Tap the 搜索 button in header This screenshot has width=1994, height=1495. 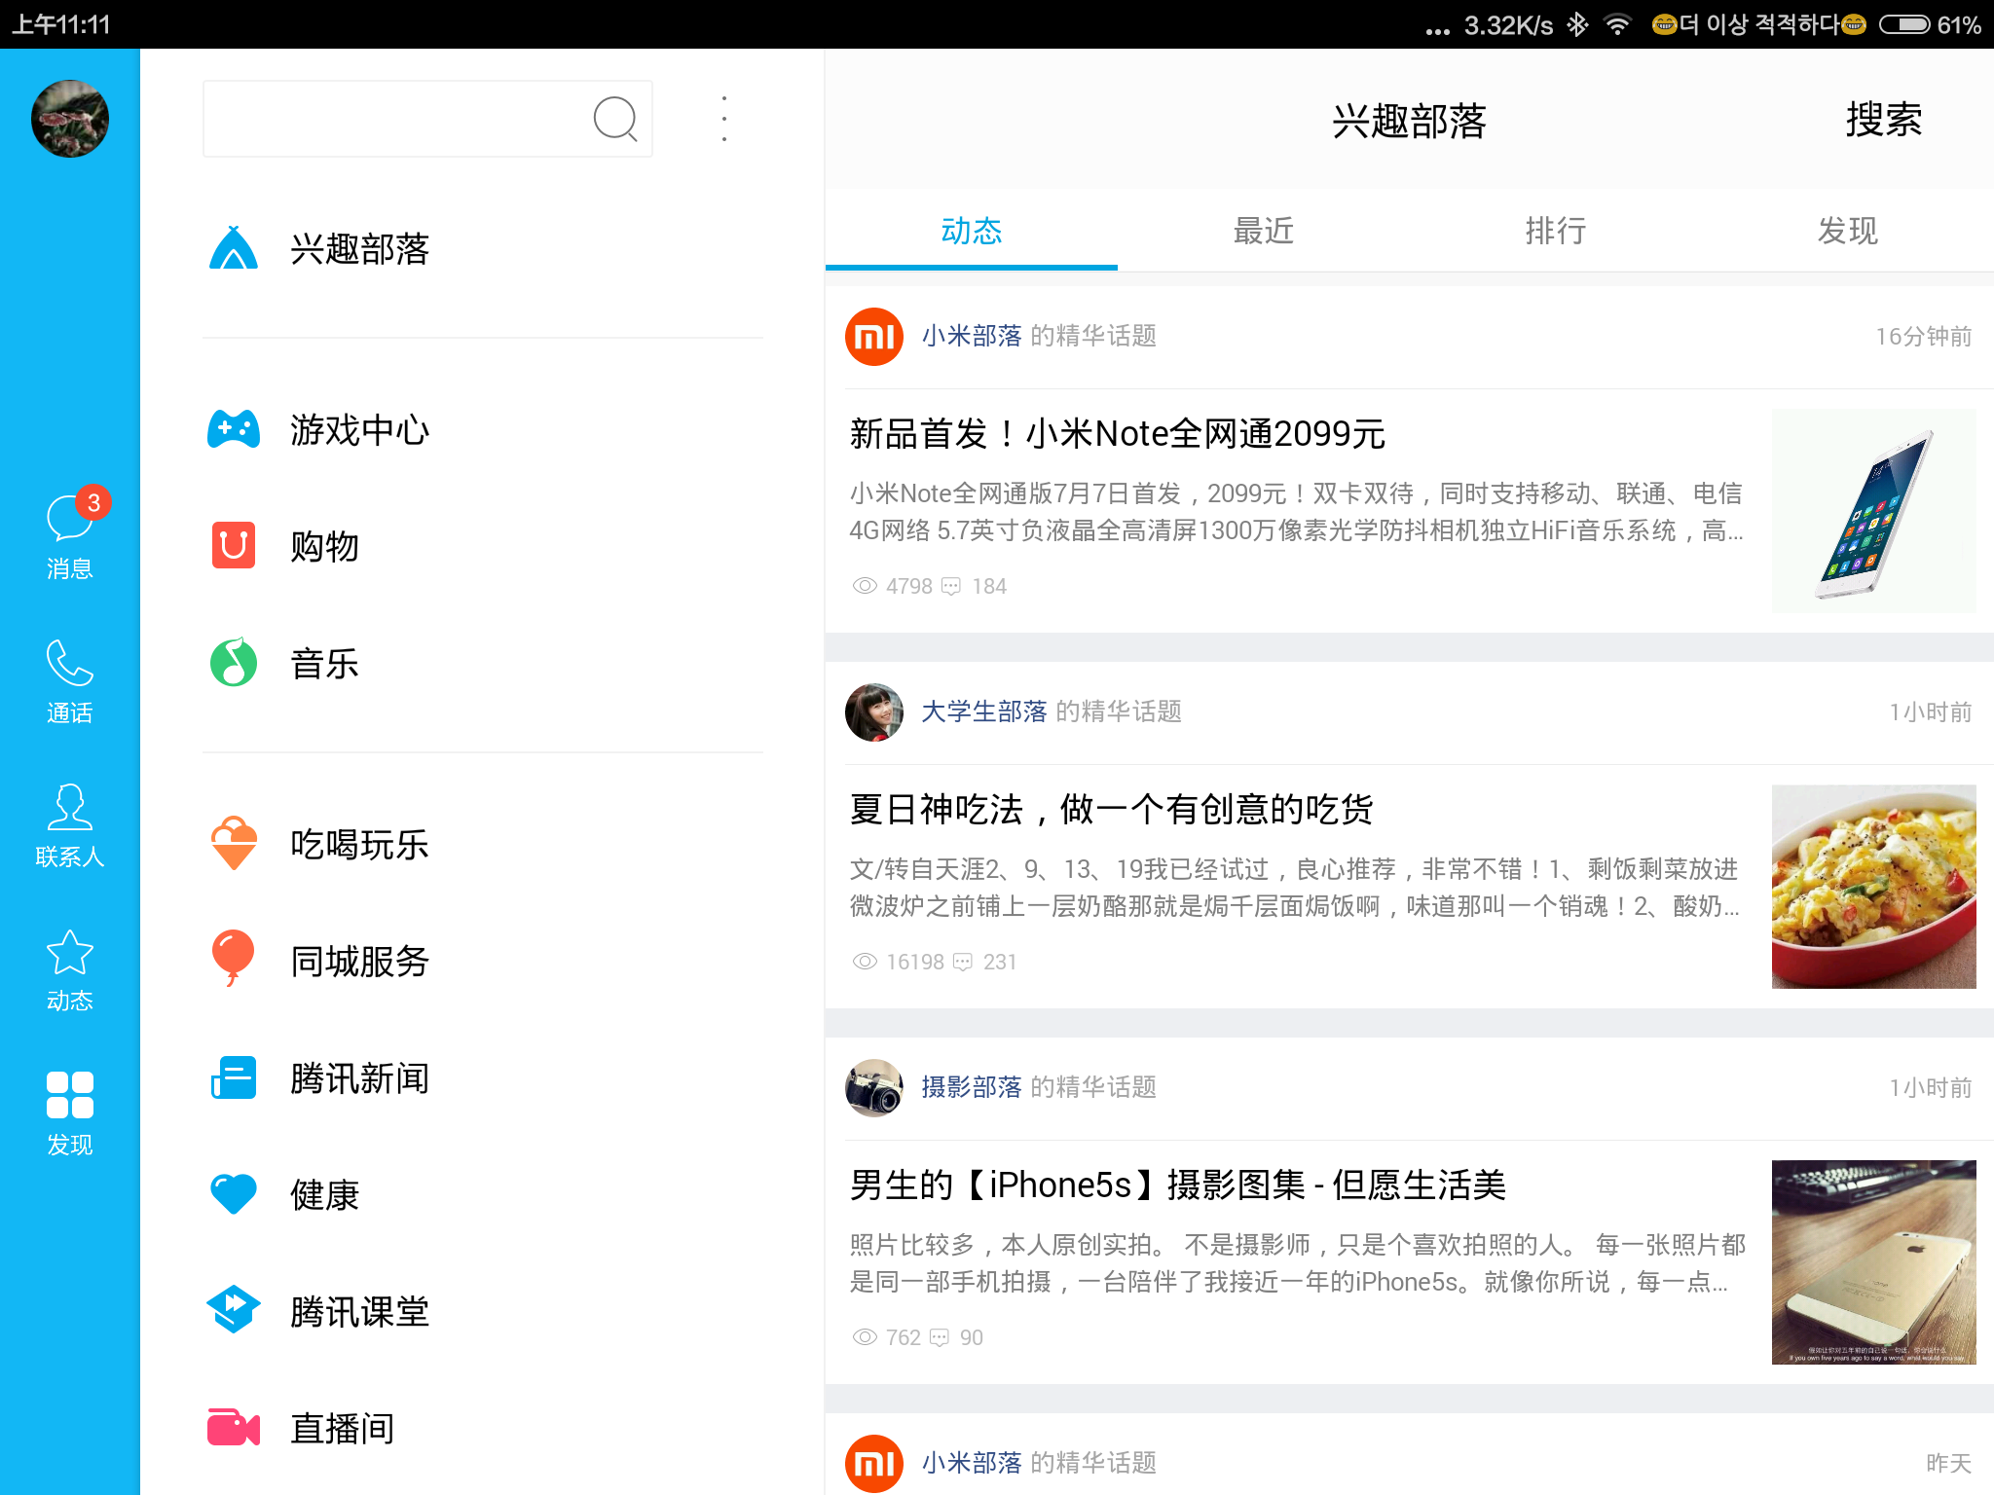(1884, 121)
